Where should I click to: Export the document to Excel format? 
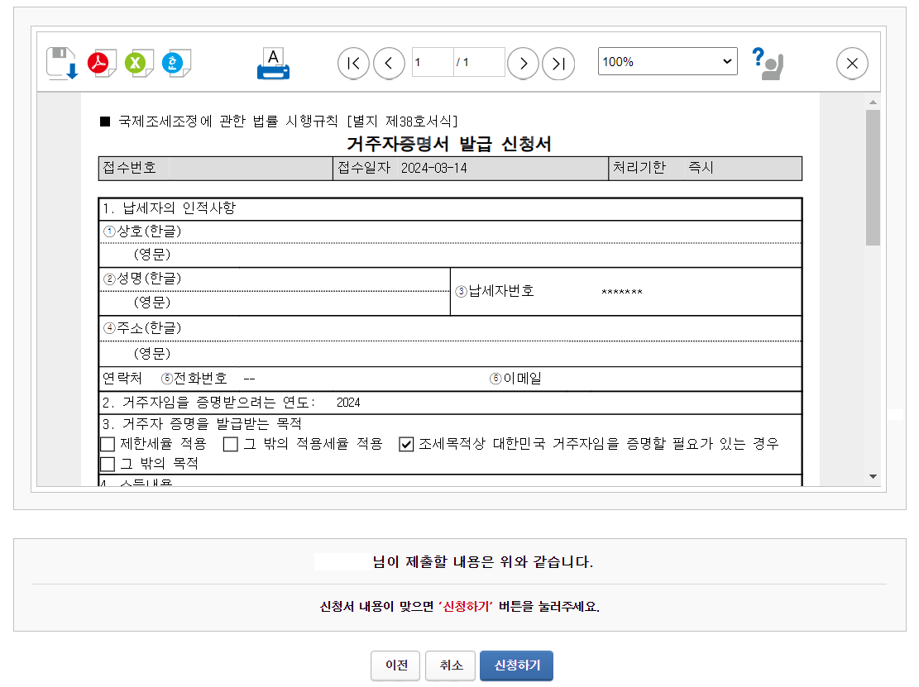(137, 62)
